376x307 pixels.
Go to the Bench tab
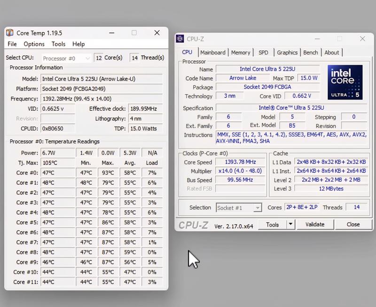tap(311, 52)
